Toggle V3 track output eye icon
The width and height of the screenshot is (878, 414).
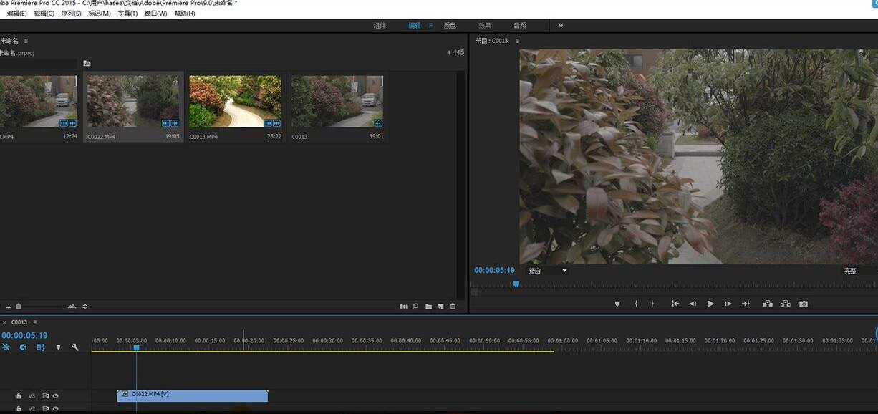point(55,395)
